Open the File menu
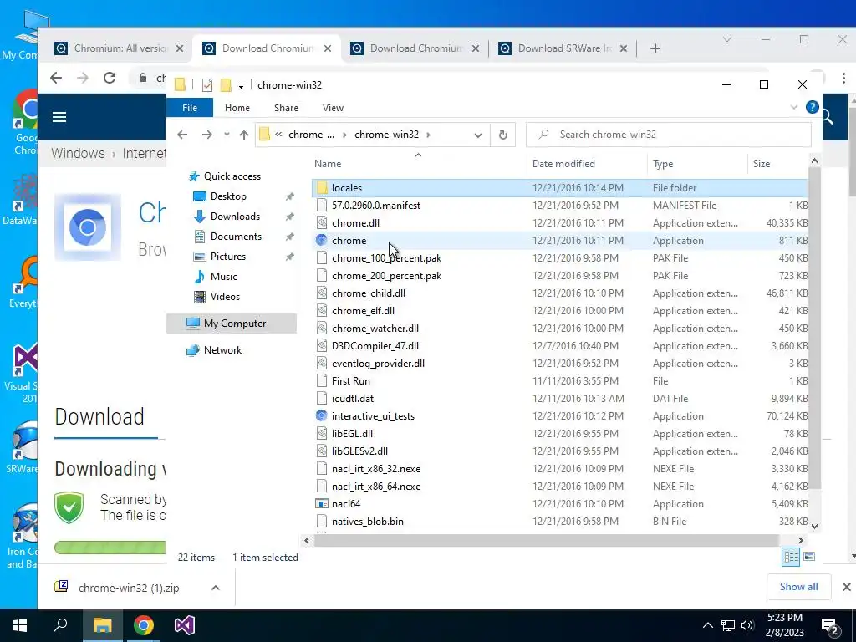This screenshot has width=856, height=642. click(x=190, y=108)
